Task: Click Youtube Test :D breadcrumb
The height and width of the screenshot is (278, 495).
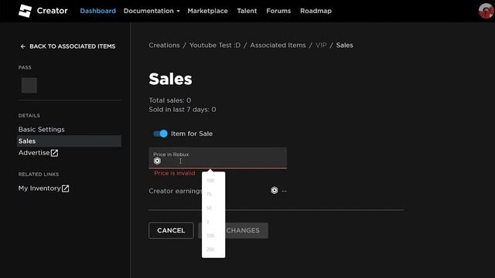Action: pyautogui.click(x=215, y=45)
